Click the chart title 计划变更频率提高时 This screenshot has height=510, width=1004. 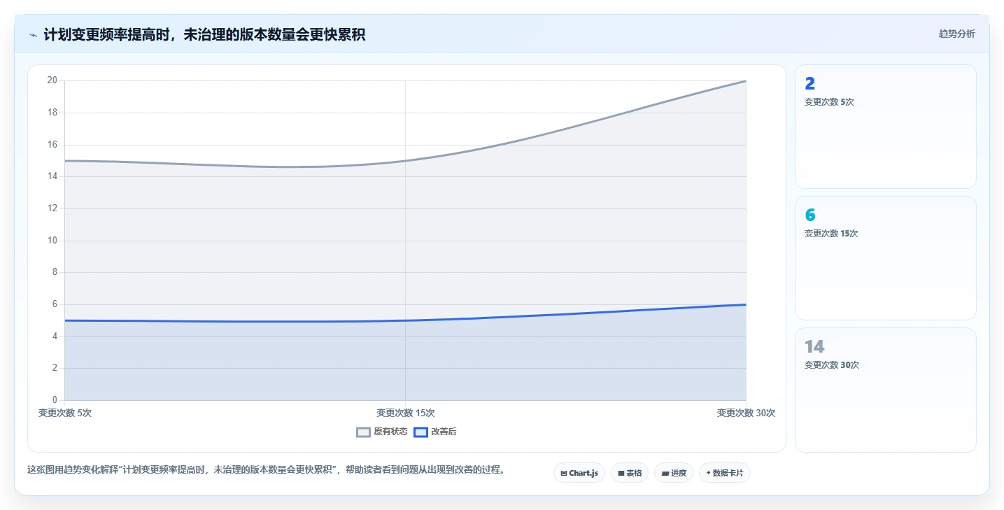pos(204,34)
